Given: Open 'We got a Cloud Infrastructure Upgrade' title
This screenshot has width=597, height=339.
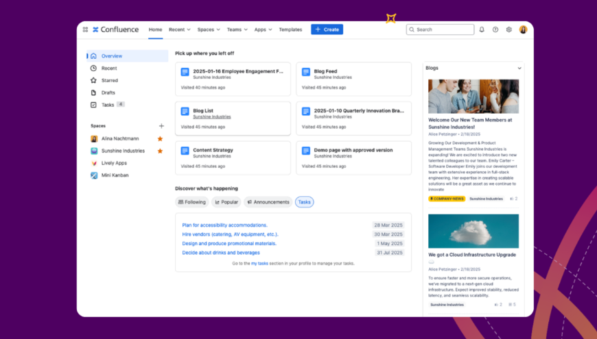Looking at the screenshot, I should click(x=472, y=255).
